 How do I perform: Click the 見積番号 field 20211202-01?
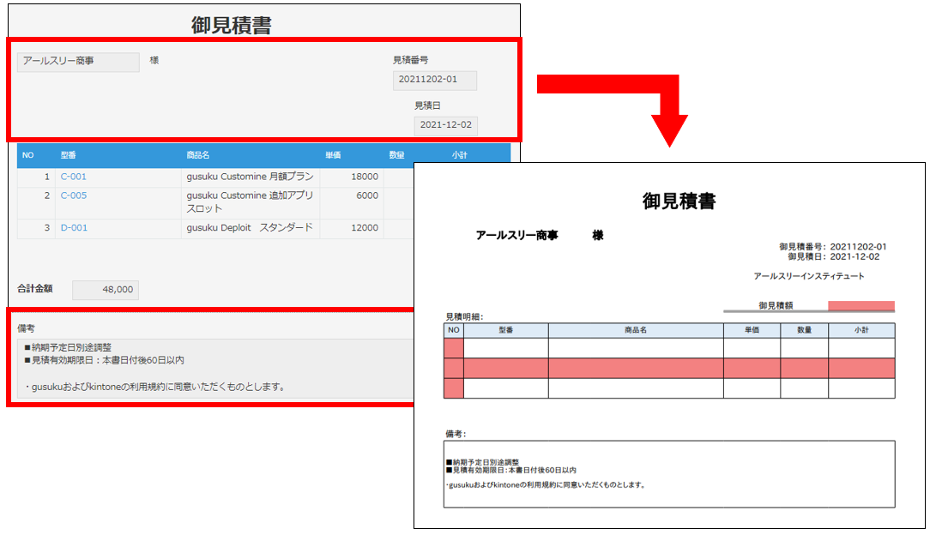435,80
